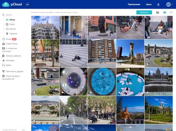Viewport: 176px width, 131px height.
Task: Open the white dome with purple center video
Action: point(74,82)
